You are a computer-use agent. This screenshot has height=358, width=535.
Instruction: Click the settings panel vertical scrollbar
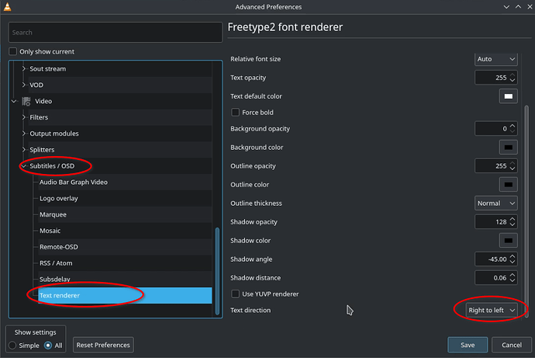tap(526, 211)
